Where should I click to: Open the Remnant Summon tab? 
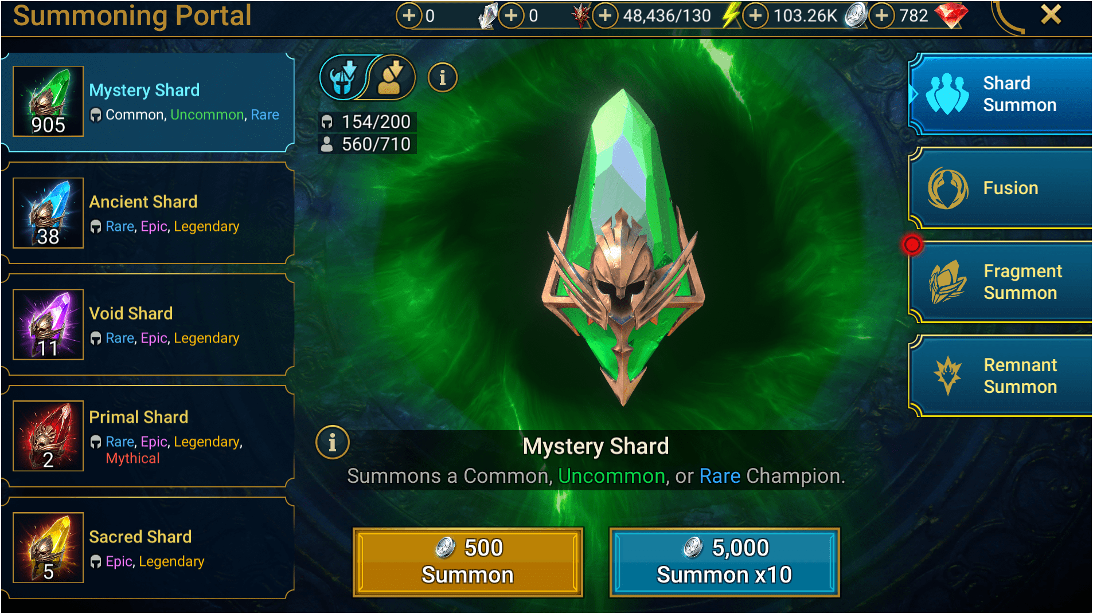[x=1001, y=376]
